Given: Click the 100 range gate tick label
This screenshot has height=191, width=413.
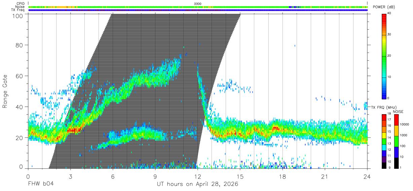Looking at the screenshot, I should [17, 15].
